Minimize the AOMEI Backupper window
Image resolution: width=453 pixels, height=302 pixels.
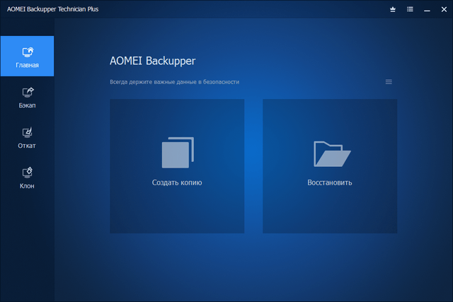(427, 9)
